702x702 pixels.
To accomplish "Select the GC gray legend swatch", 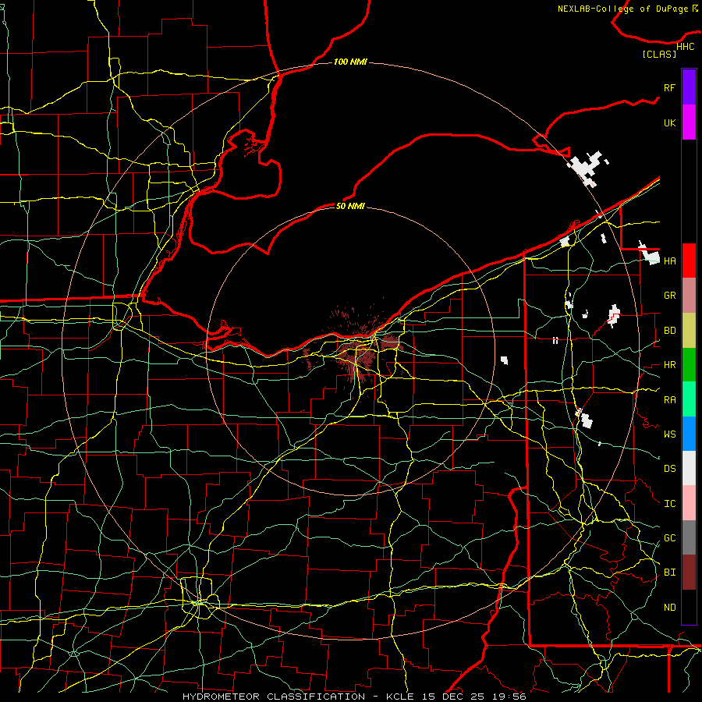I will click(689, 537).
